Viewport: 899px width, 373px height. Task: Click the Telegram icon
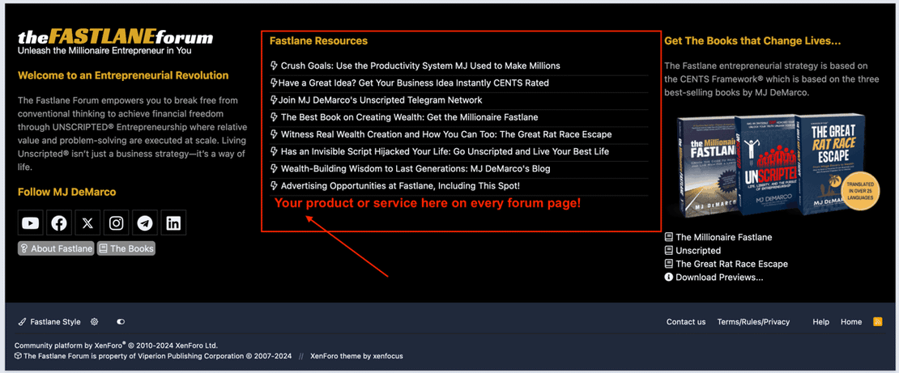pyautogui.click(x=145, y=223)
